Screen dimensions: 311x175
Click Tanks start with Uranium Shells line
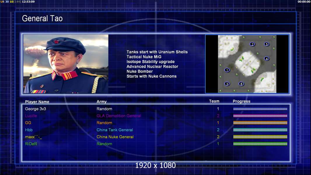(x=157, y=52)
